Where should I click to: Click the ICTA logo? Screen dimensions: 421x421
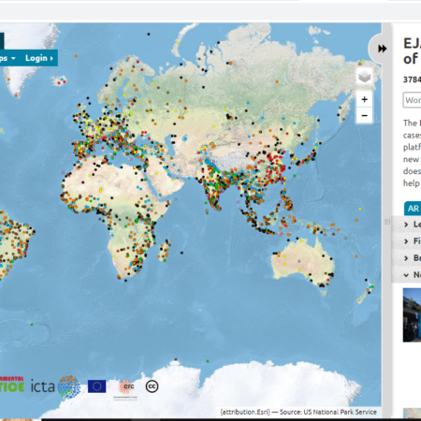tap(55, 387)
